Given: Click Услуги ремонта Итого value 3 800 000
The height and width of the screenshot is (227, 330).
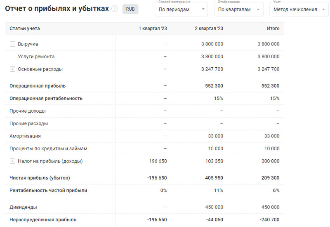Looking at the screenshot, I should 269,57.
